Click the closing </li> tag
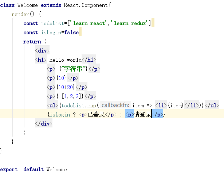The image size is (224, 172). (192, 106)
